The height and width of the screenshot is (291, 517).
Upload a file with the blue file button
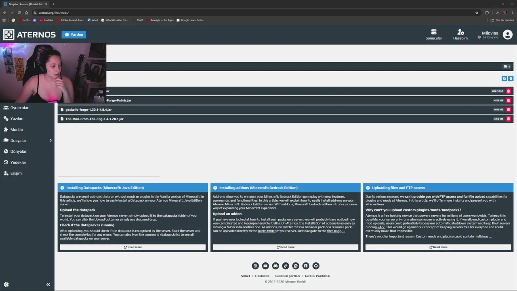click(x=511, y=78)
